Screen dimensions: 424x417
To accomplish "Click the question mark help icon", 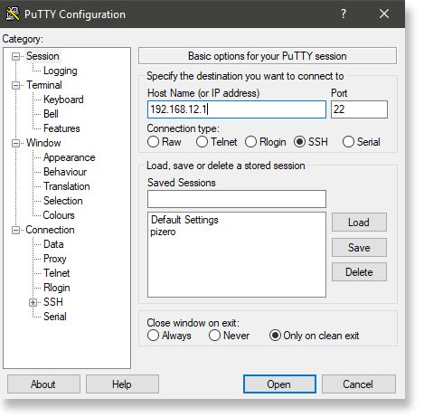I will pyautogui.click(x=344, y=14).
